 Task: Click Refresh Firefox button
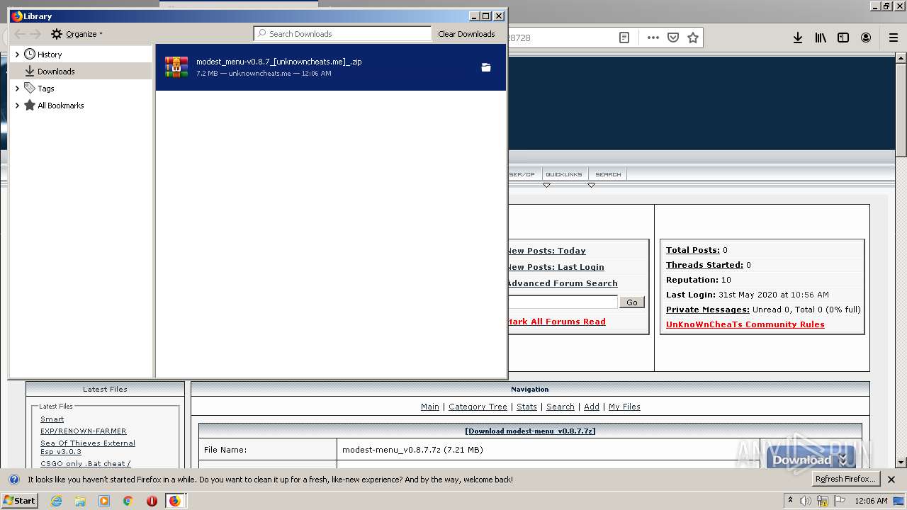pos(846,480)
